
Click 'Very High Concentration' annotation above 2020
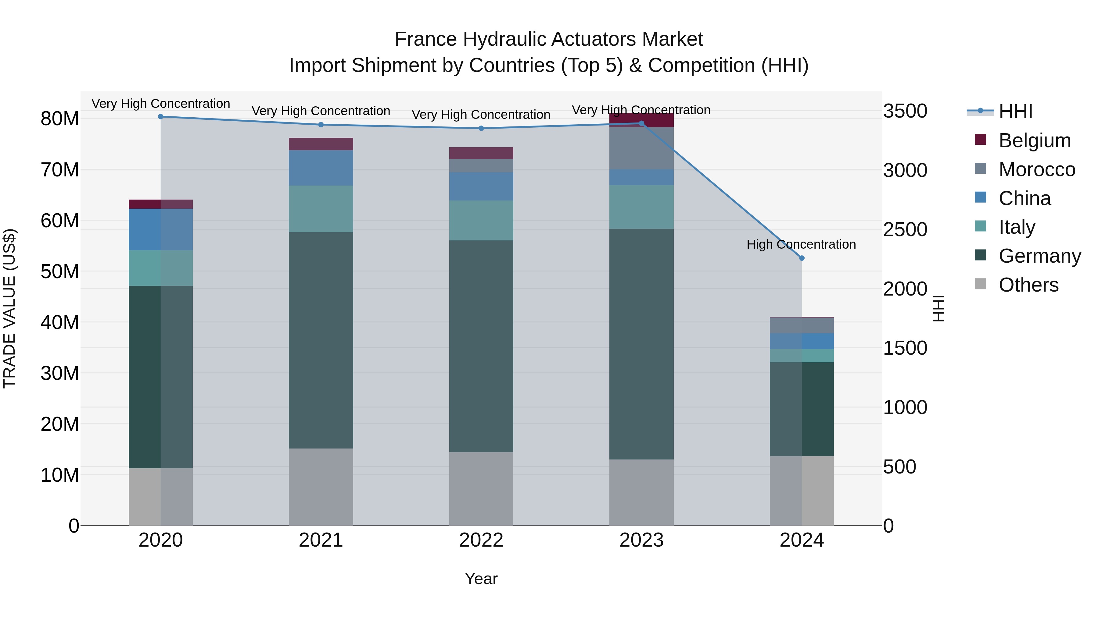click(x=161, y=104)
